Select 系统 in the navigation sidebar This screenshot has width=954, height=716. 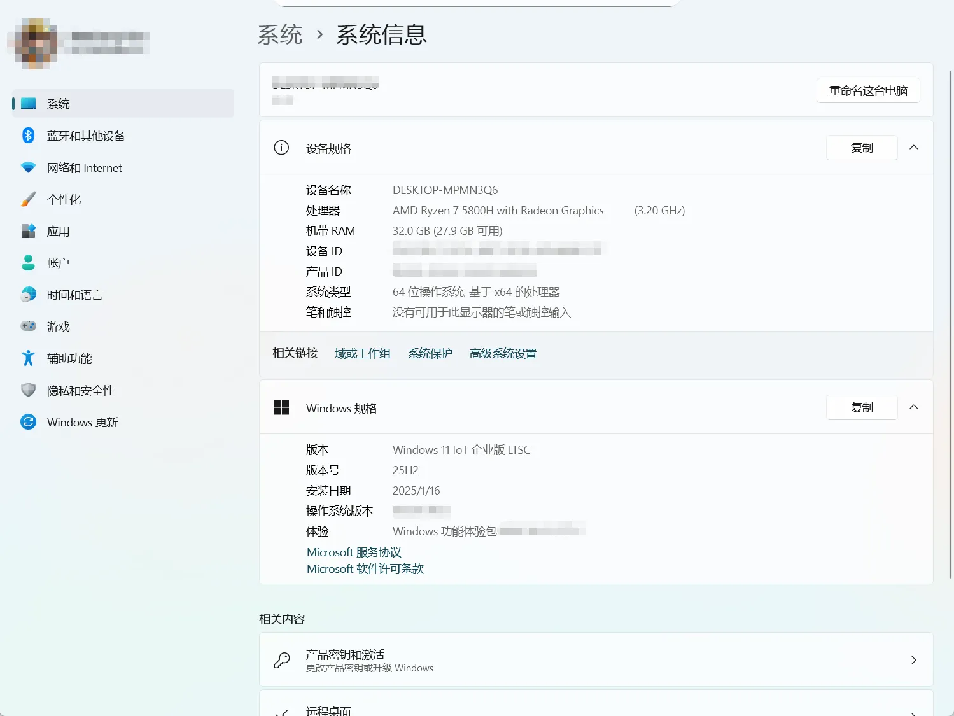(58, 103)
